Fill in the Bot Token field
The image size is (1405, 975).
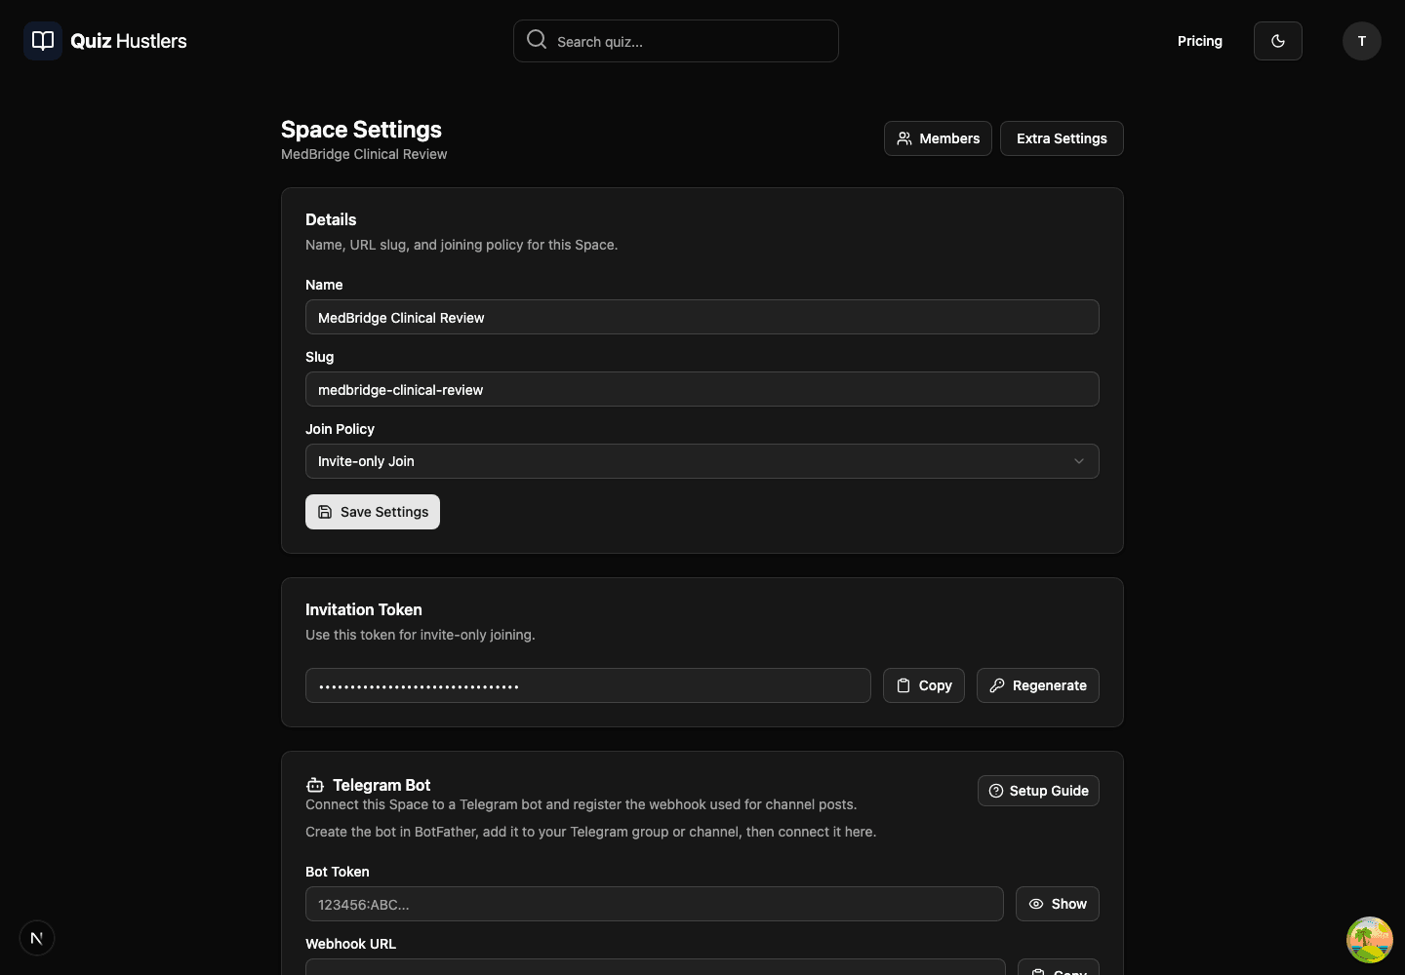[x=655, y=904]
